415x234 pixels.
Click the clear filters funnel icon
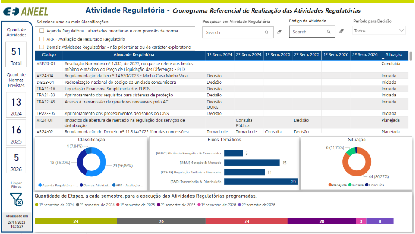point(16,199)
